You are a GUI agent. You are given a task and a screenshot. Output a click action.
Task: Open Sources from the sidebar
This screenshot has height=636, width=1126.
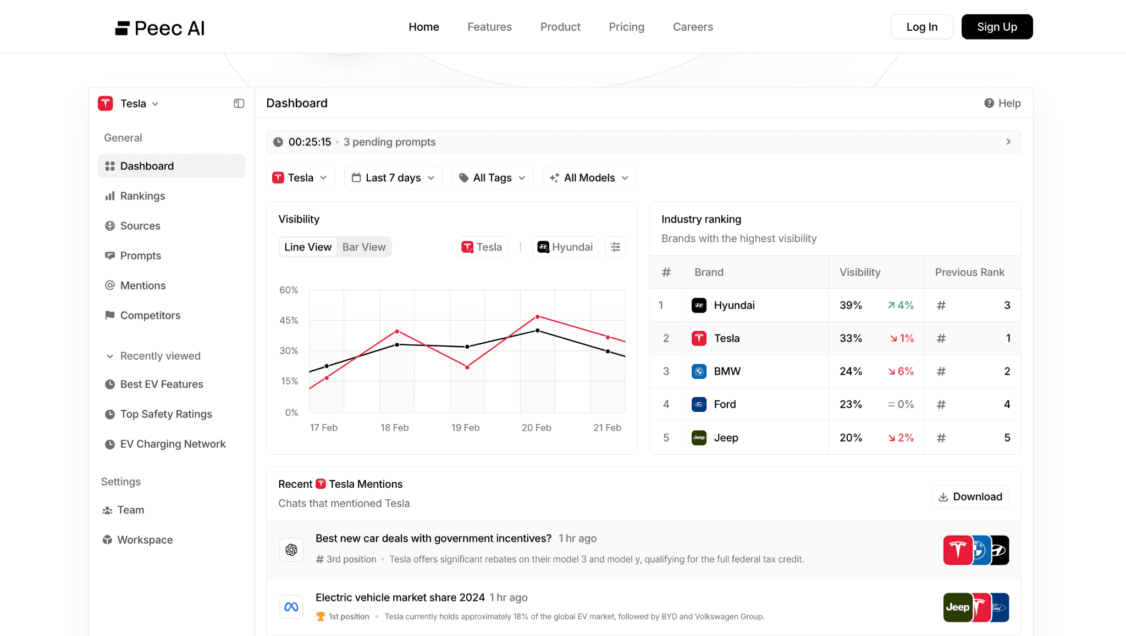(x=140, y=226)
